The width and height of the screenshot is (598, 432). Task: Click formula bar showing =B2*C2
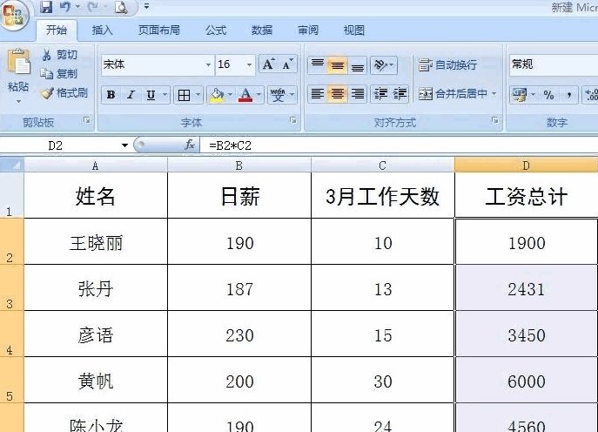pos(399,145)
